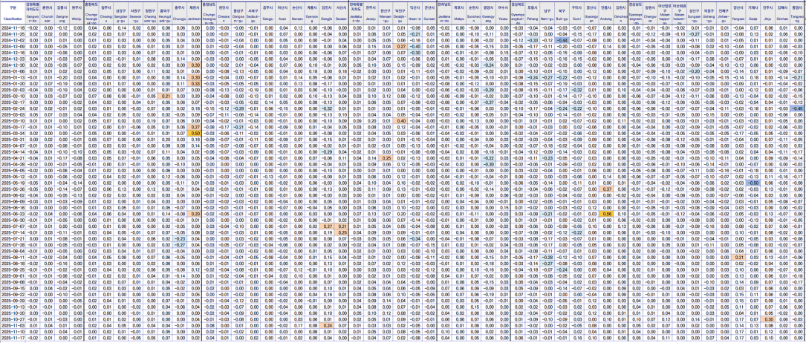Viewport: 806px width, 343px height.
Task: Click the 2024-11-18 date row label
Action: (x=13, y=27)
